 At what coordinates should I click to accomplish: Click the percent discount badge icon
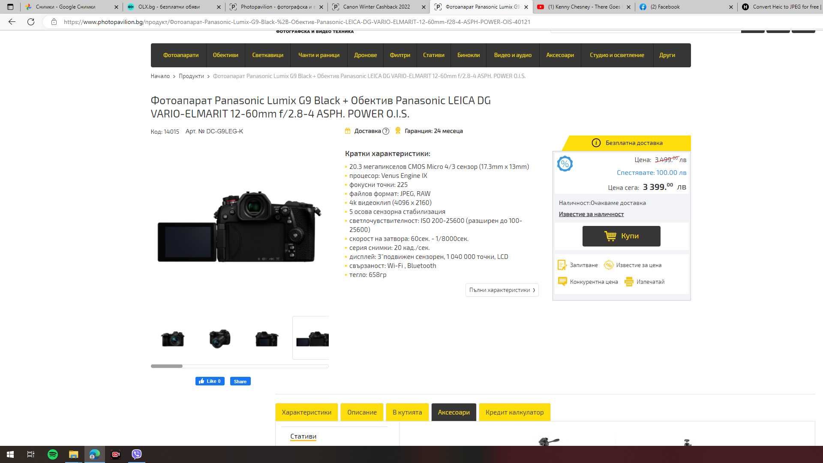565,164
